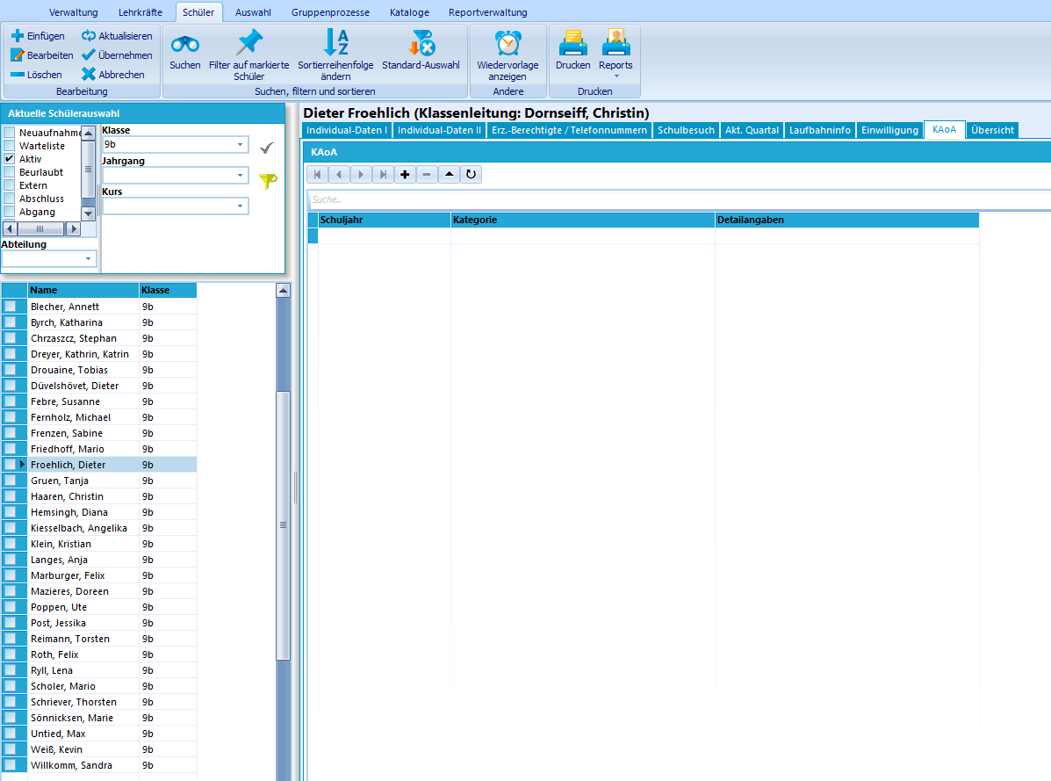
Task: Switch to Akt. Quartal tab
Action: coord(752,130)
